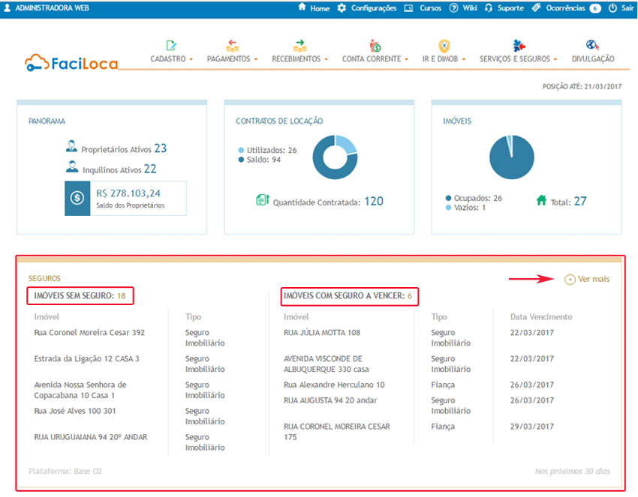Expand the CADASTRO dropdown menu
The image size is (638, 497).
[190, 58]
